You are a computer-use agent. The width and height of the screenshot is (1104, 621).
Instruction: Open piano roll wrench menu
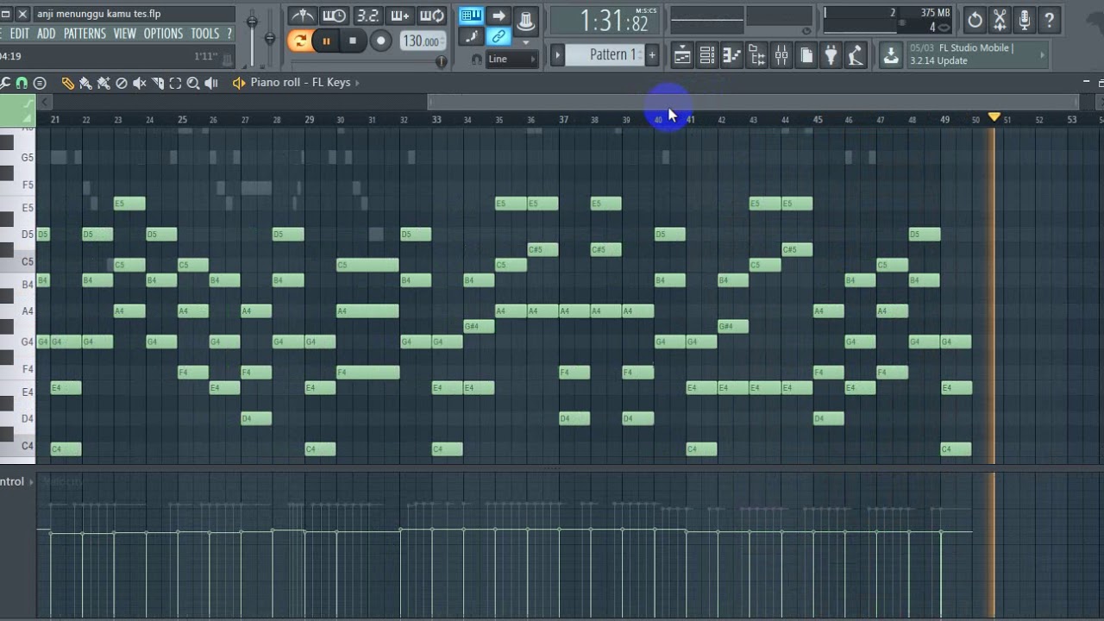(x=5, y=83)
